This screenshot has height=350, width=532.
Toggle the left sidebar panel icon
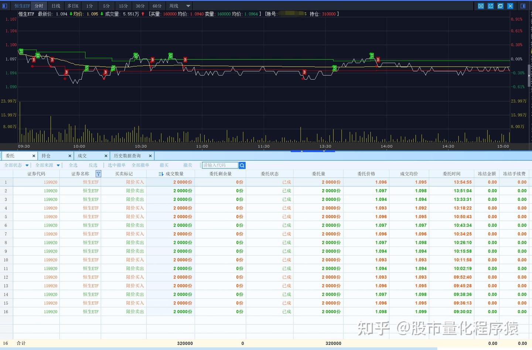pyautogui.click(x=4, y=6)
